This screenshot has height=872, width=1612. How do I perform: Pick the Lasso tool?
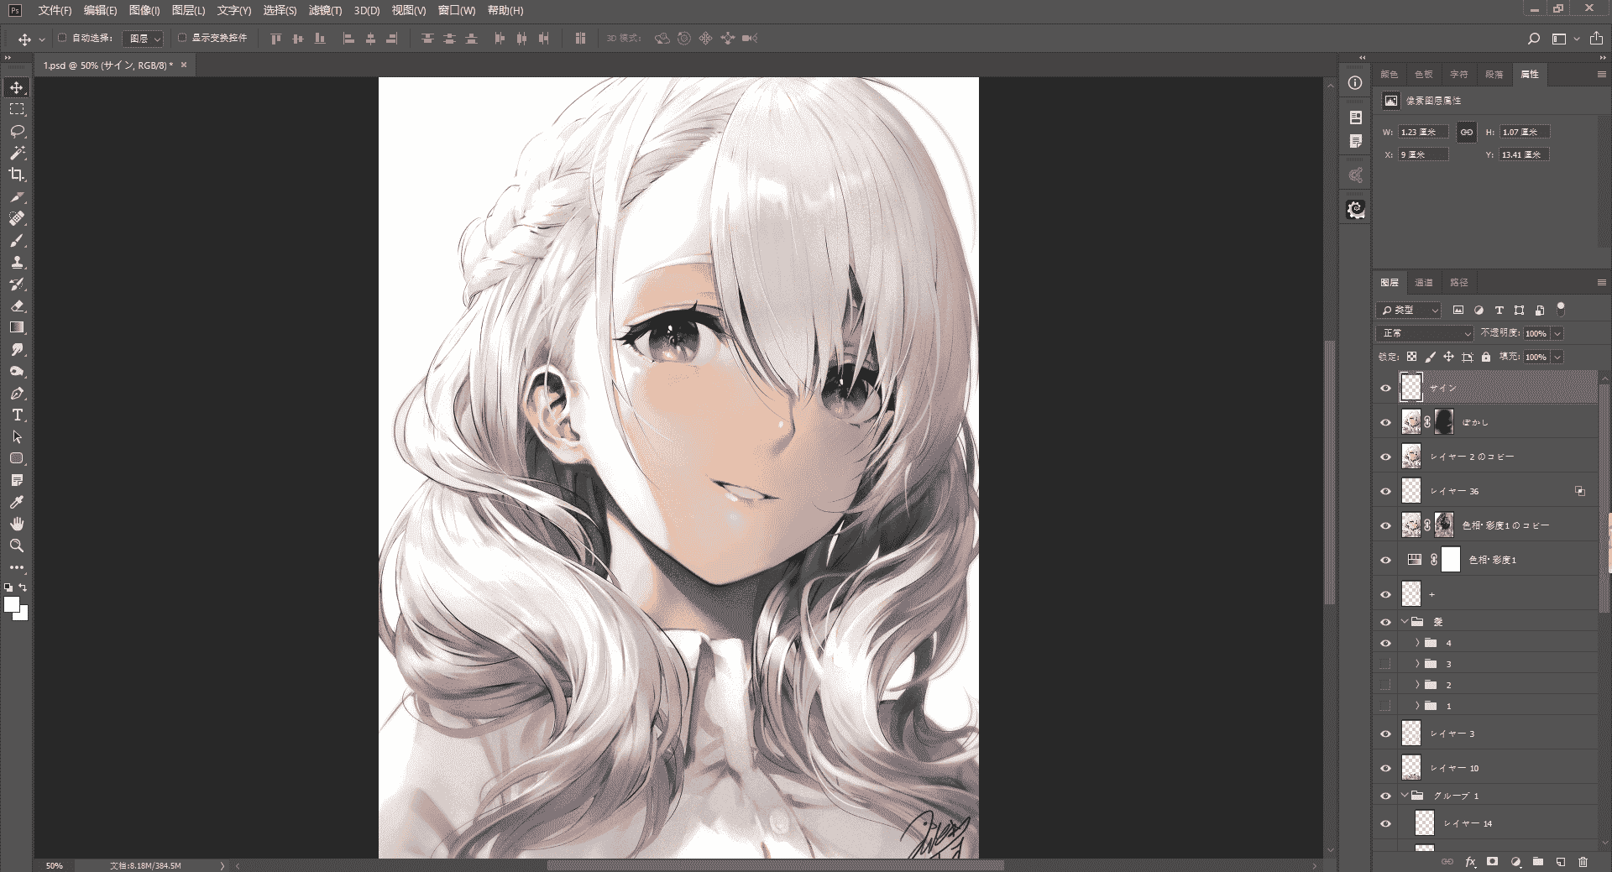click(17, 131)
